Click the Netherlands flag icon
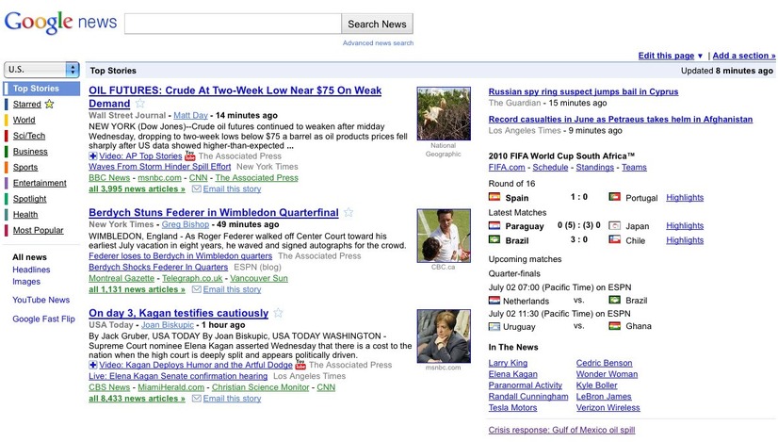 pos(494,301)
